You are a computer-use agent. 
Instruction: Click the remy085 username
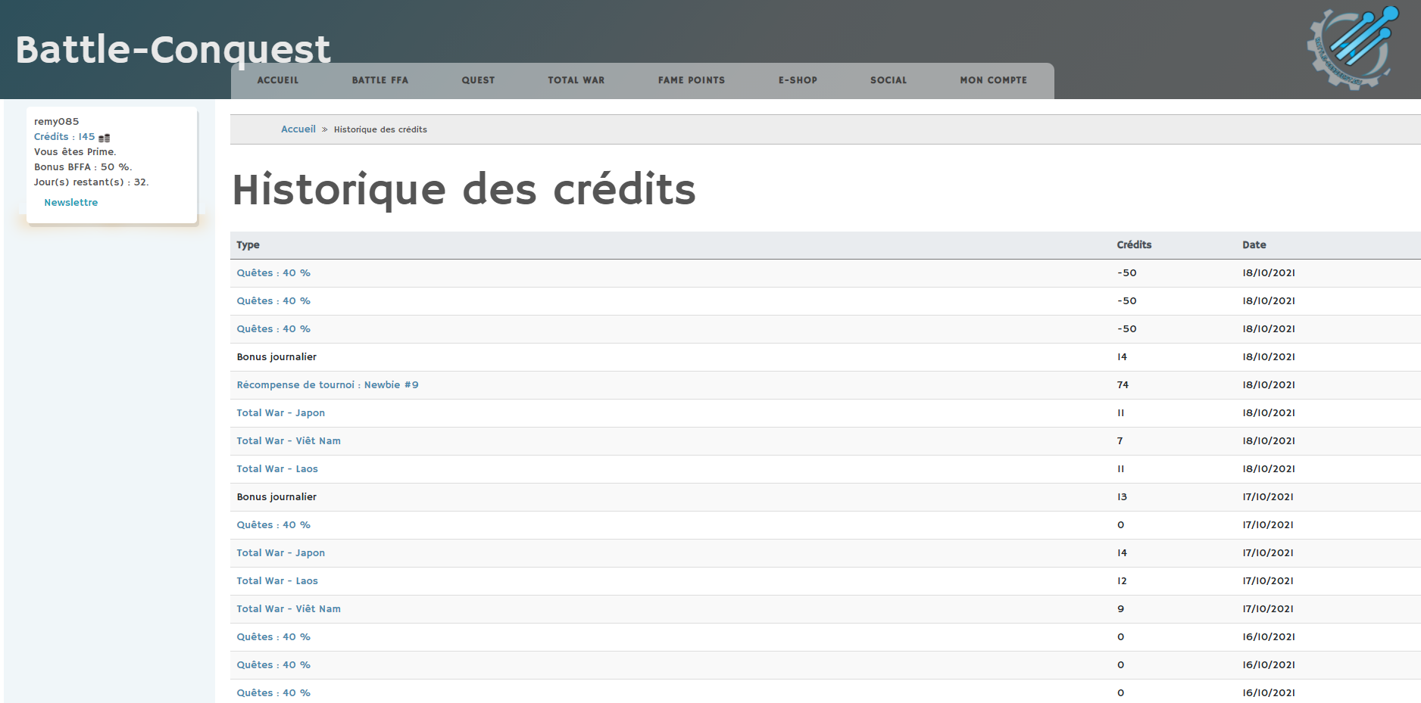point(56,122)
